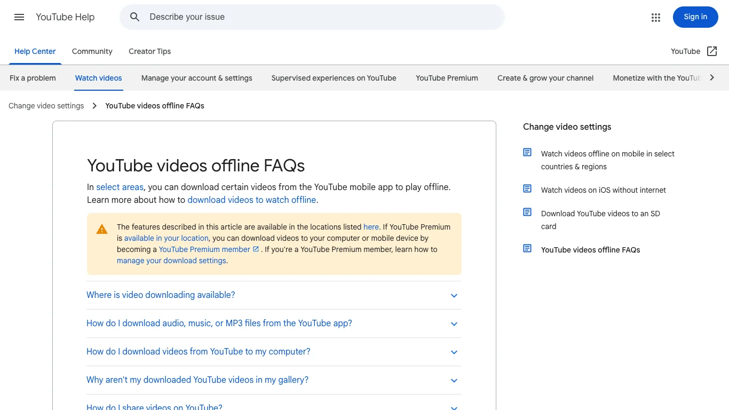Click the search magnifier icon
729x410 pixels.
[x=135, y=17]
